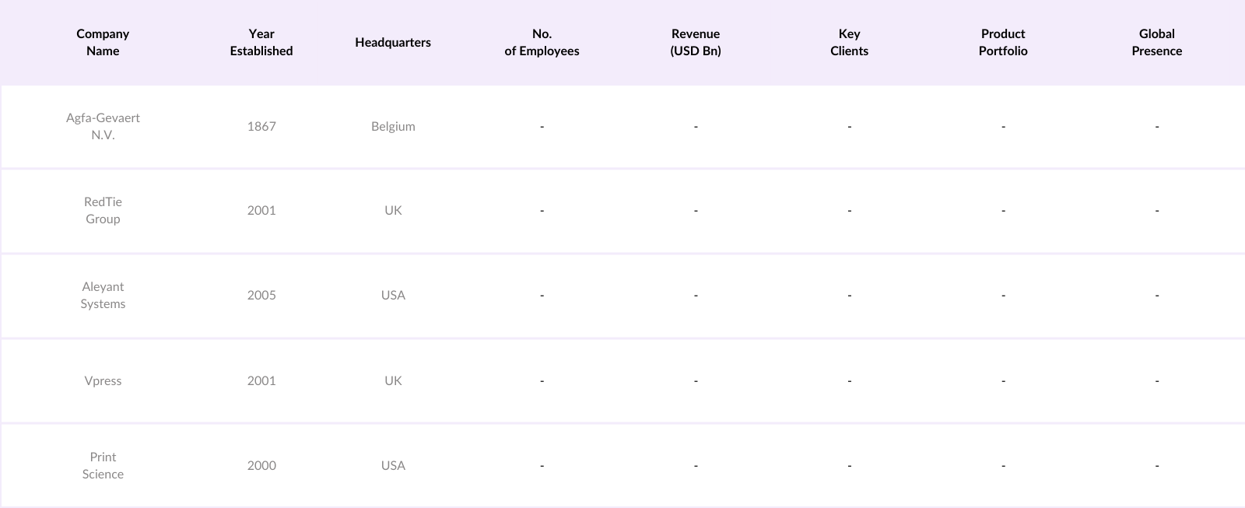Click the Global Presence column header
The height and width of the screenshot is (508, 1245).
pos(1156,42)
